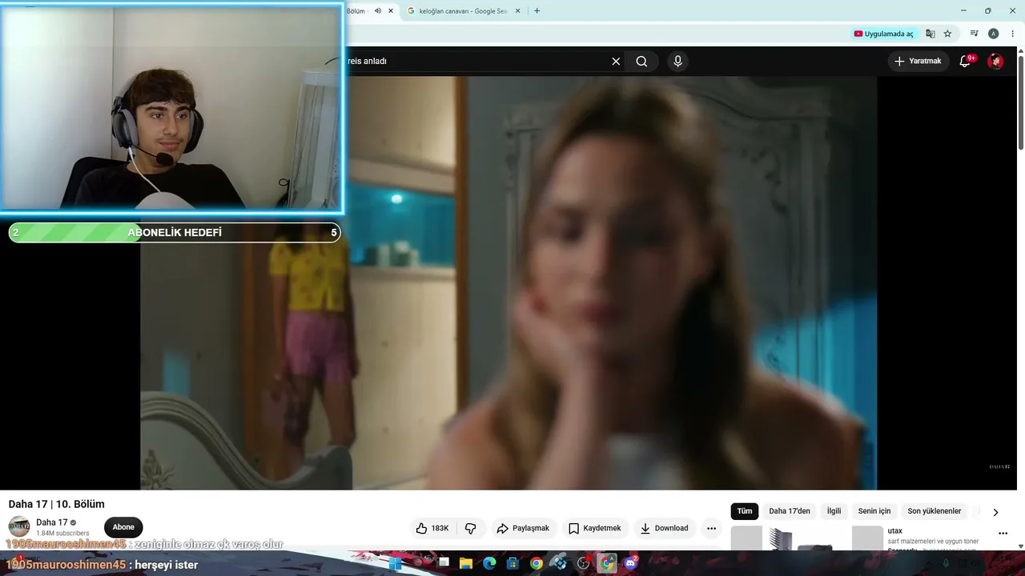Open the Chrome profile A button

click(994, 34)
